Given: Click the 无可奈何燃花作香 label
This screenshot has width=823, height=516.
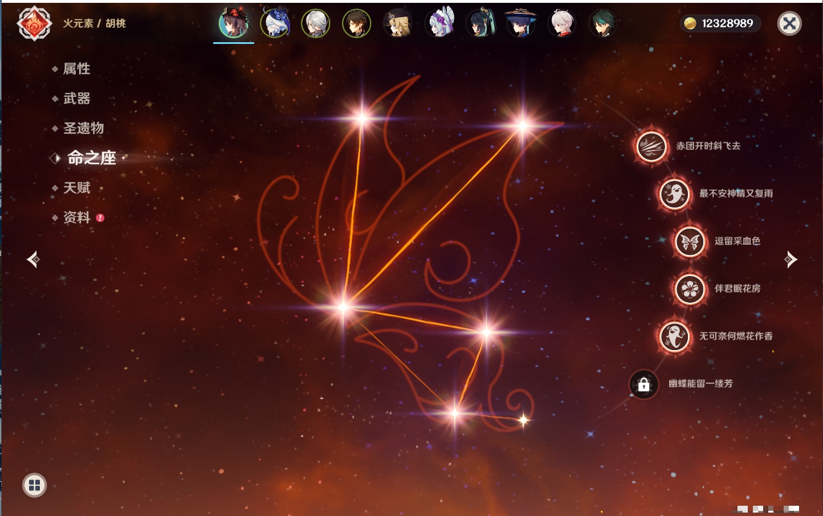Looking at the screenshot, I should pyautogui.click(x=736, y=336).
